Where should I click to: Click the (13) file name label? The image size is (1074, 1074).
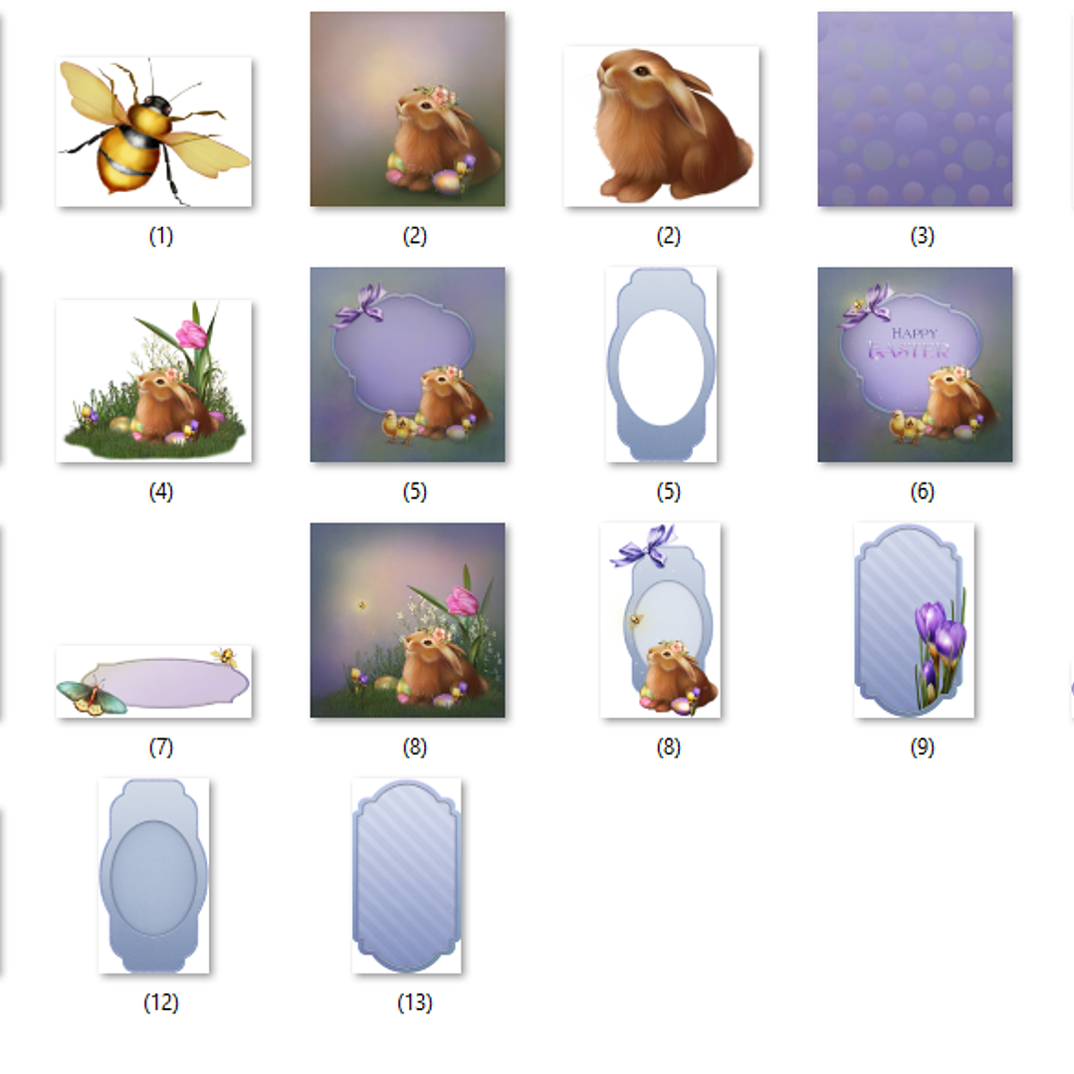click(x=414, y=1002)
